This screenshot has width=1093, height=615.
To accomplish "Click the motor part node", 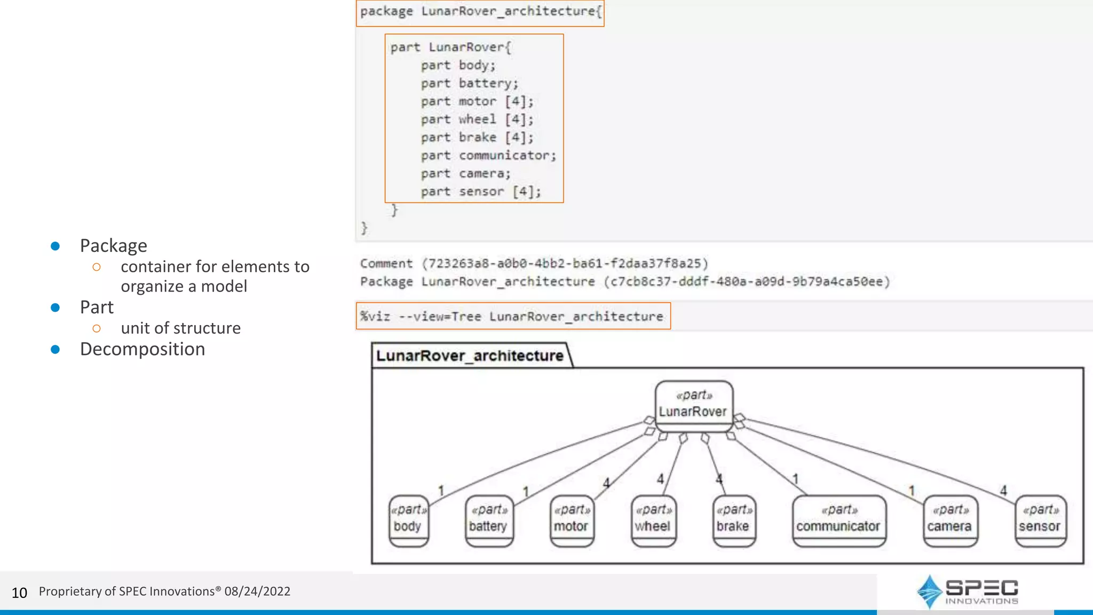I will (571, 520).
